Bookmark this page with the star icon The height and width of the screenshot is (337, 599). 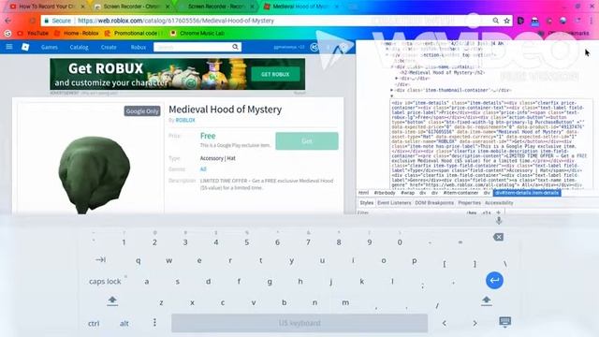click(x=507, y=21)
